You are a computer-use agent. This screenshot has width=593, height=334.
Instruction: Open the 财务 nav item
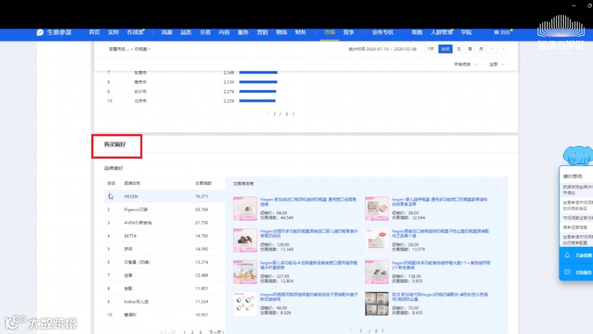(x=300, y=32)
